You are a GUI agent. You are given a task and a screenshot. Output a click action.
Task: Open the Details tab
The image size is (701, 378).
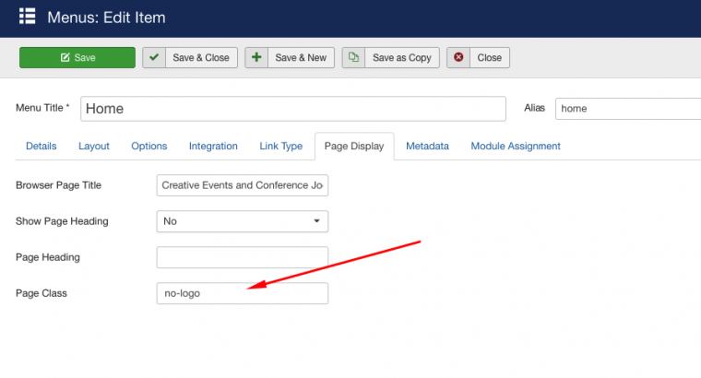(41, 146)
